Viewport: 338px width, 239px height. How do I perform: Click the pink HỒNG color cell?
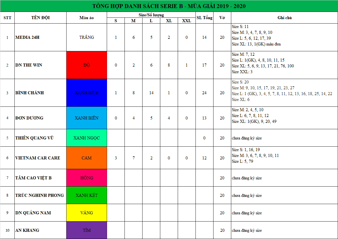(87, 178)
